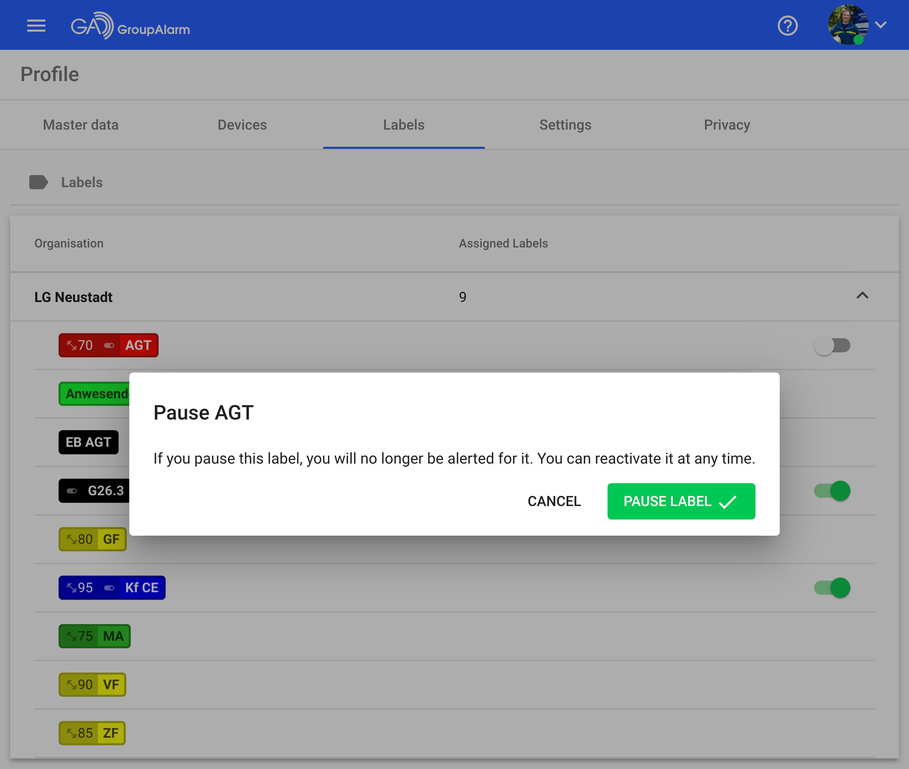Click the GroupAlarm logo
Viewport: 909px width, 769px height.
point(130,26)
